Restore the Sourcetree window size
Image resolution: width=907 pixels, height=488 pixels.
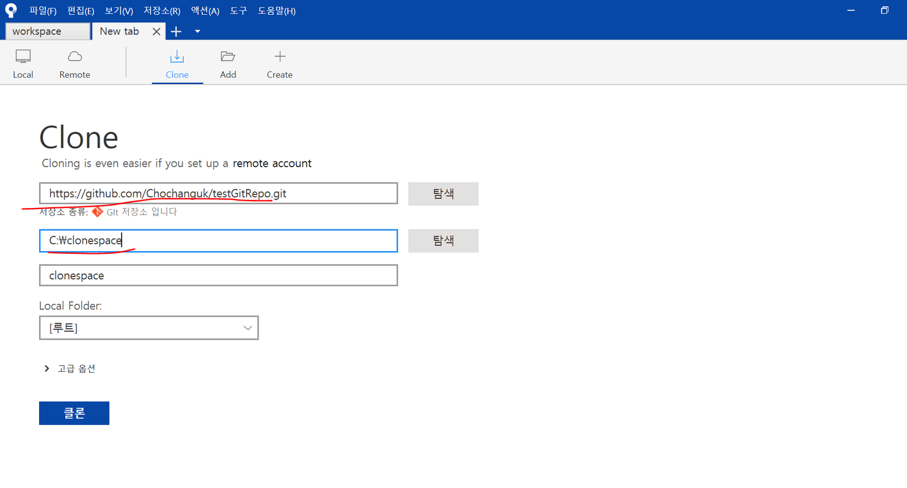point(884,10)
